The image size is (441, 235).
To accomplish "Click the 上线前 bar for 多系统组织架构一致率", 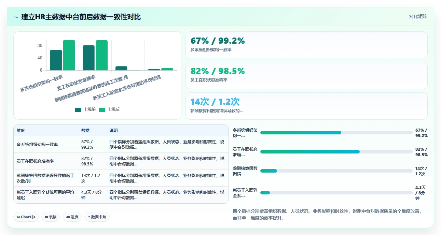I will pyautogui.click(x=56, y=60).
